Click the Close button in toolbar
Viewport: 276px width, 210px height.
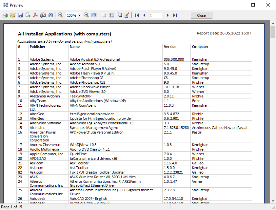point(201,15)
